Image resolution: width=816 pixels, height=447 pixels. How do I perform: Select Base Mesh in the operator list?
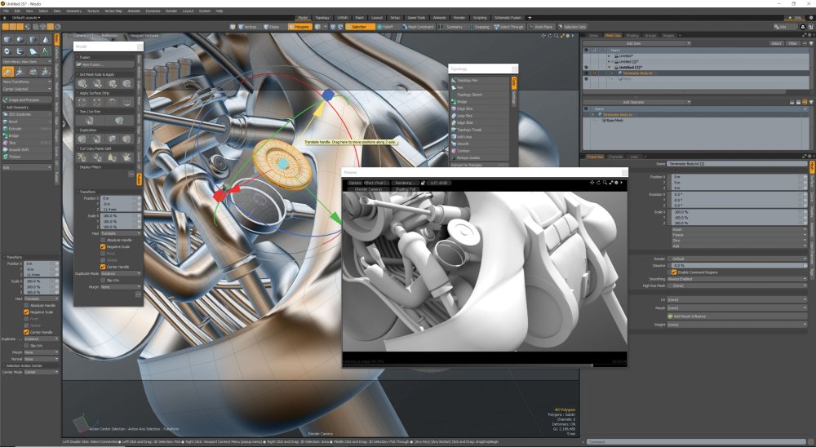(x=613, y=120)
